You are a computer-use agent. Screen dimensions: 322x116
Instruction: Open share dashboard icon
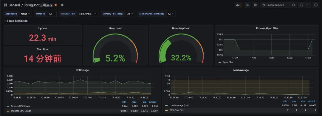pyautogui.click(x=62, y=5)
